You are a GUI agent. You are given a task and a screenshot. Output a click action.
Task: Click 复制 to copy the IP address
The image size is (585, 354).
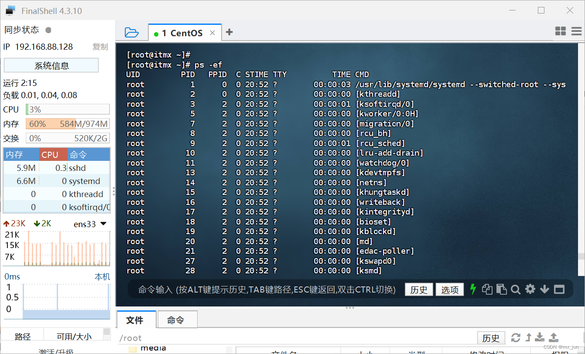(x=100, y=47)
